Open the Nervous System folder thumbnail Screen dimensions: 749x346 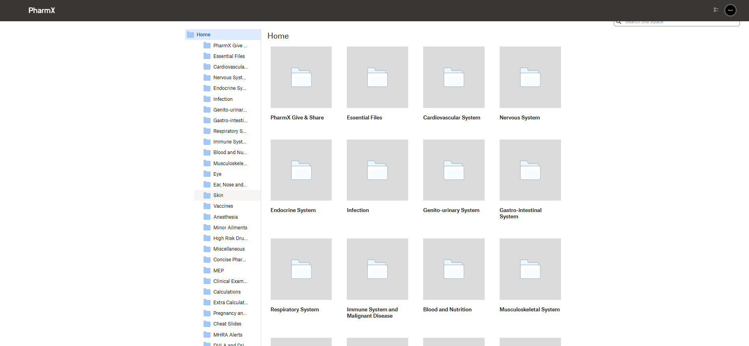pyautogui.click(x=530, y=77)
